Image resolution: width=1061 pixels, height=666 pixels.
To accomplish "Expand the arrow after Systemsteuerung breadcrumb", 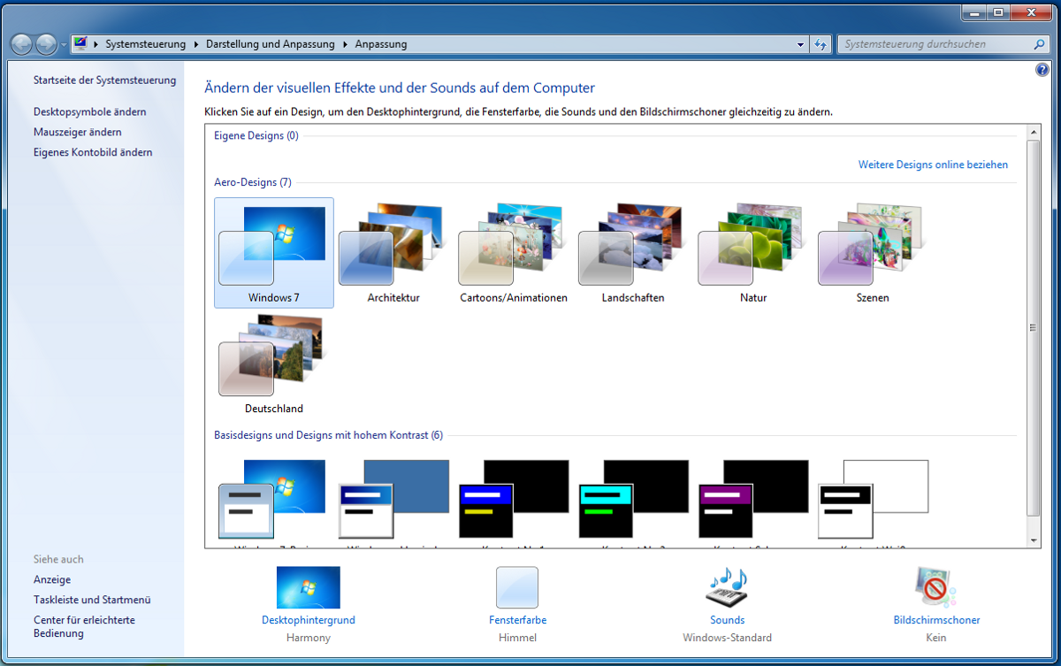I will pos(196,43).
